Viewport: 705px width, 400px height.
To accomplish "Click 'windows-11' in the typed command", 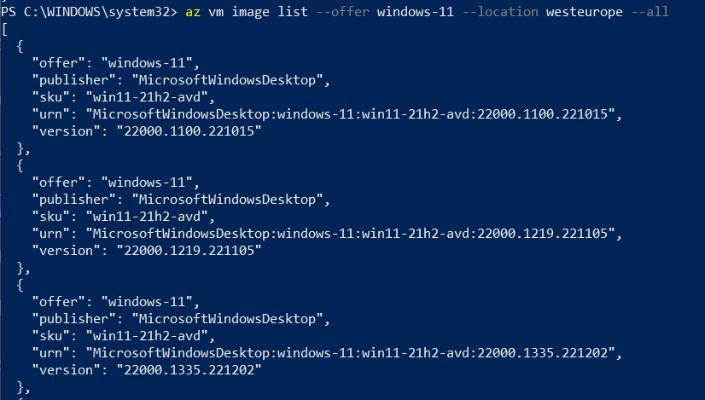I will pyautogui.click(x=416, y=12).
